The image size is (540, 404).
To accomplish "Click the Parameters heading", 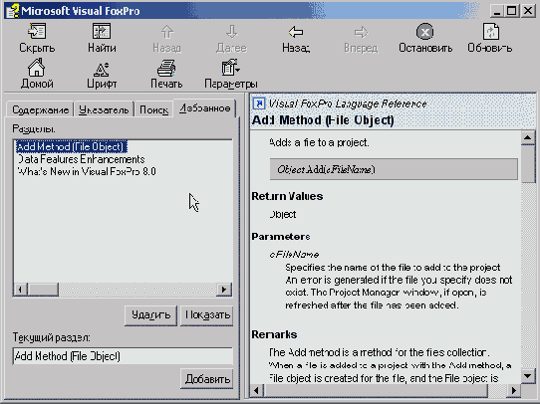I will tap(281, 237).
